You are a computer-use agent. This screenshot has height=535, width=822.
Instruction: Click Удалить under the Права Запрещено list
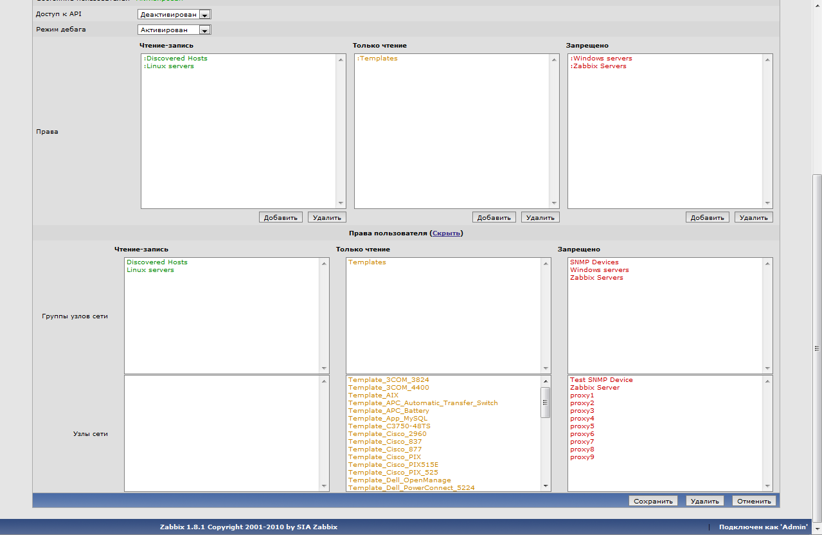coord(754,217)
